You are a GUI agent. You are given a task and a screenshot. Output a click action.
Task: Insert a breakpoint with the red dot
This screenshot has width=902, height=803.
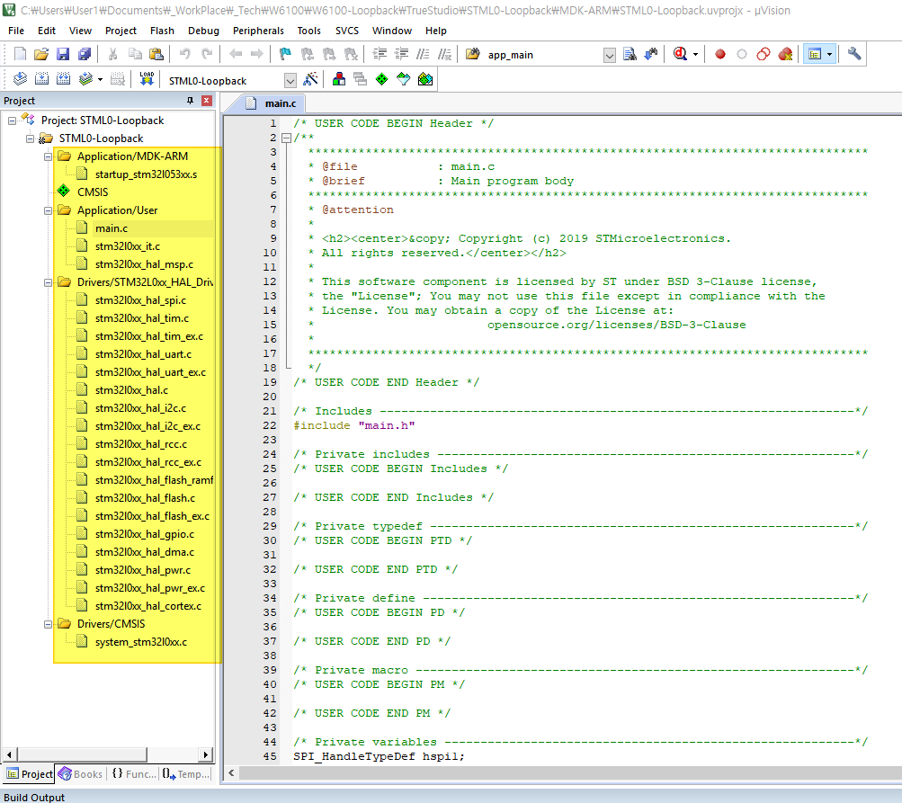coord(720,54)
